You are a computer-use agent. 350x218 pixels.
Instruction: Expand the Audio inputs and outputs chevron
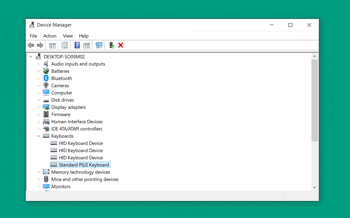tap(38, 64)
